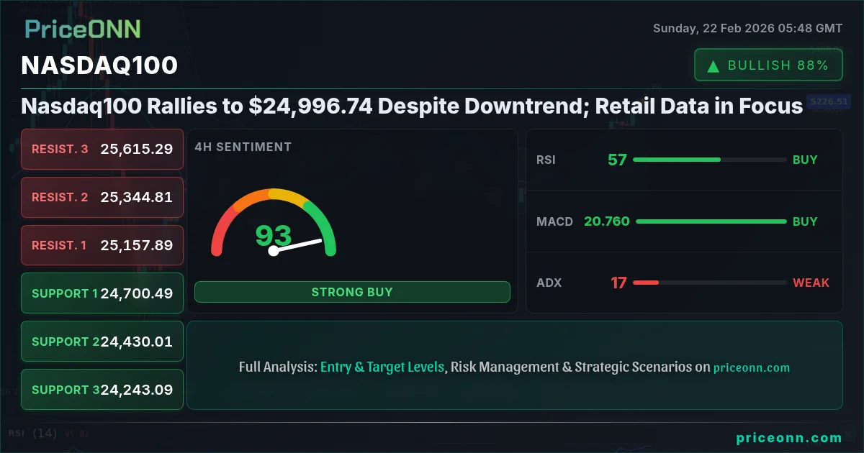Click the MACD BUY signal
The width and height of the screenshot is (864, 453).
805,221
